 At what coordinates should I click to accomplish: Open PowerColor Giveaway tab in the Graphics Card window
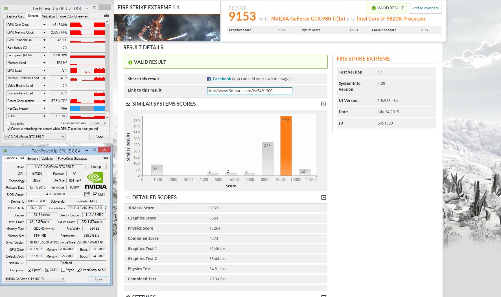tap(73, 159)
